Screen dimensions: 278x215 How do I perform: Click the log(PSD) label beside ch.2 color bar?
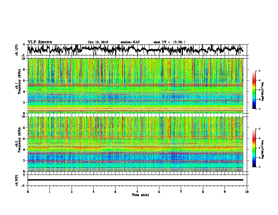pyautogui.click(x=263, y=149)
